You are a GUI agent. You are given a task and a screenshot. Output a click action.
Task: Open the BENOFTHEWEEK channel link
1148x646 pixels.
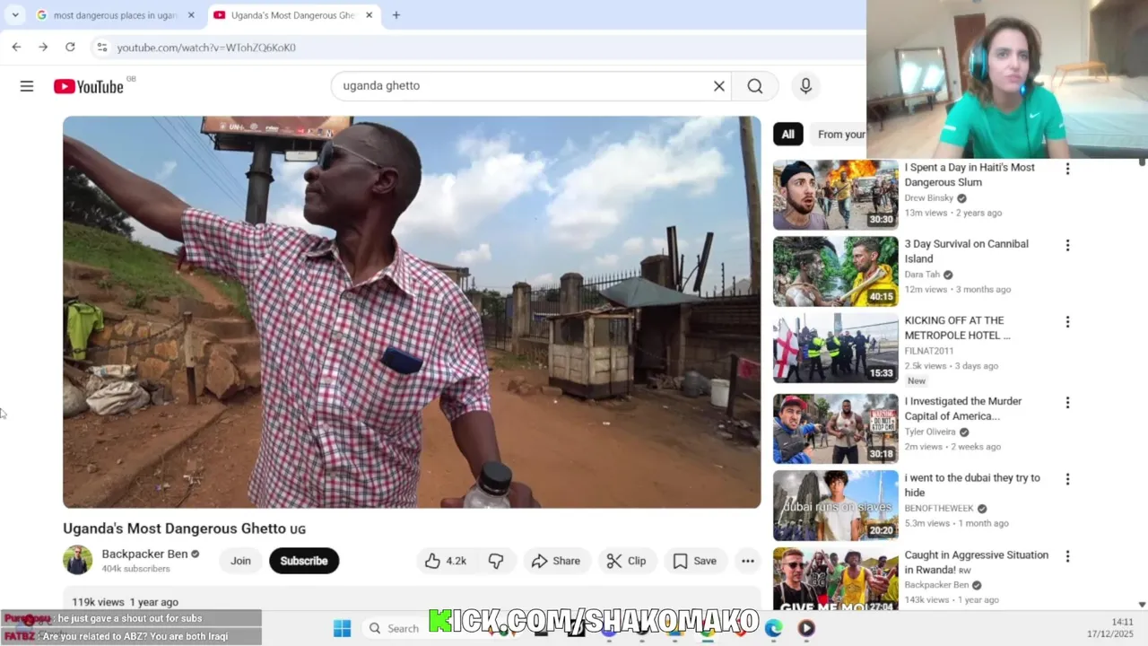pyautogui.click(x=938, y=509)
